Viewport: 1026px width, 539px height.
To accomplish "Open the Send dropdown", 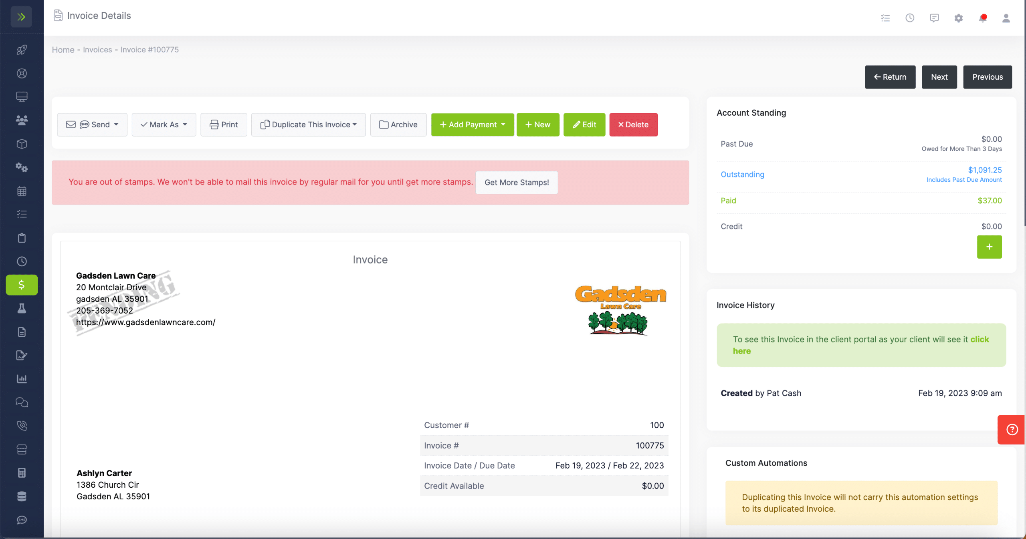I will pyautogui.click(x=92, y=125).
